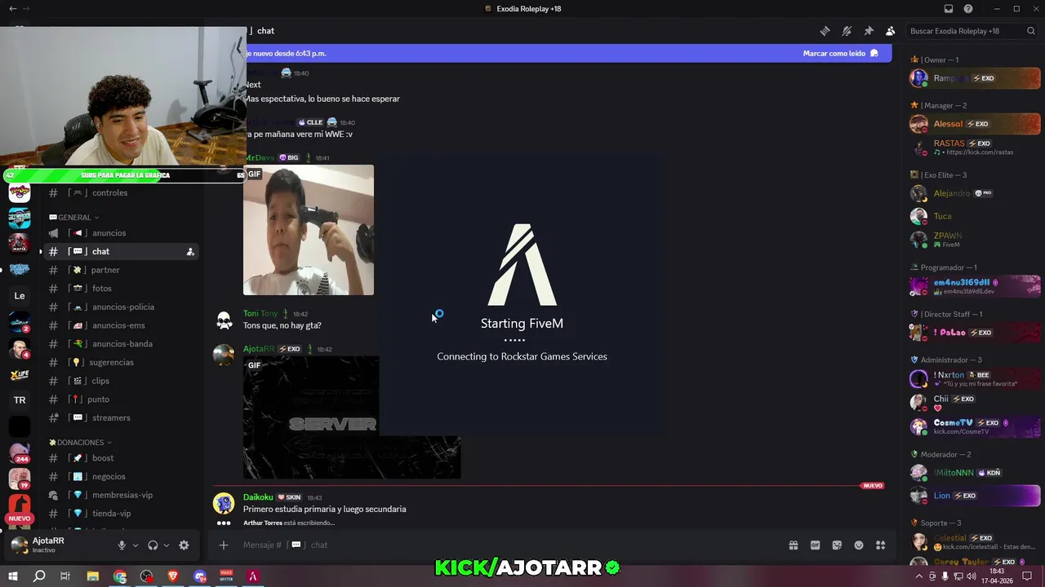1045x587 pixels.
Task: Click Marcar como leído button
Action: pyautogui.click(x=840, y=53)
